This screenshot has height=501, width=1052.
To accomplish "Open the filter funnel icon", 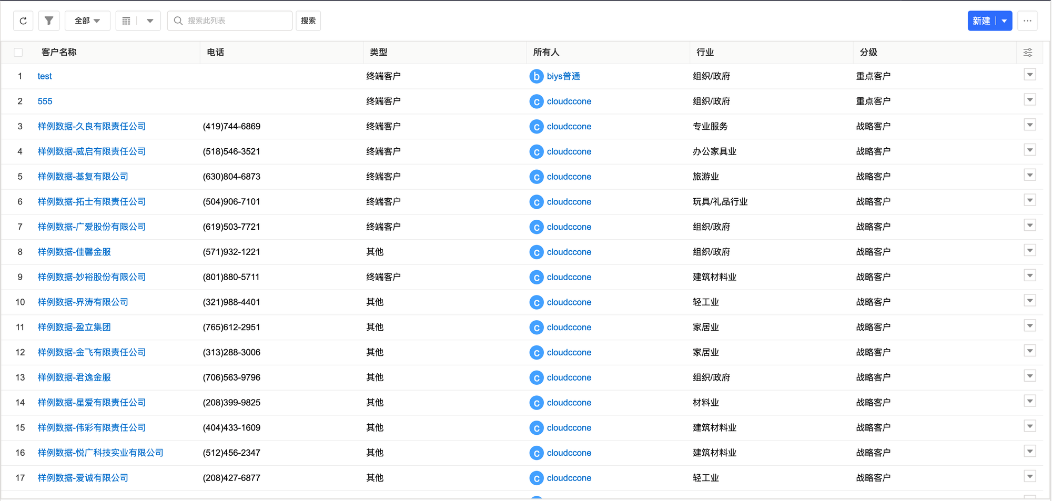I will coord(49,21).
